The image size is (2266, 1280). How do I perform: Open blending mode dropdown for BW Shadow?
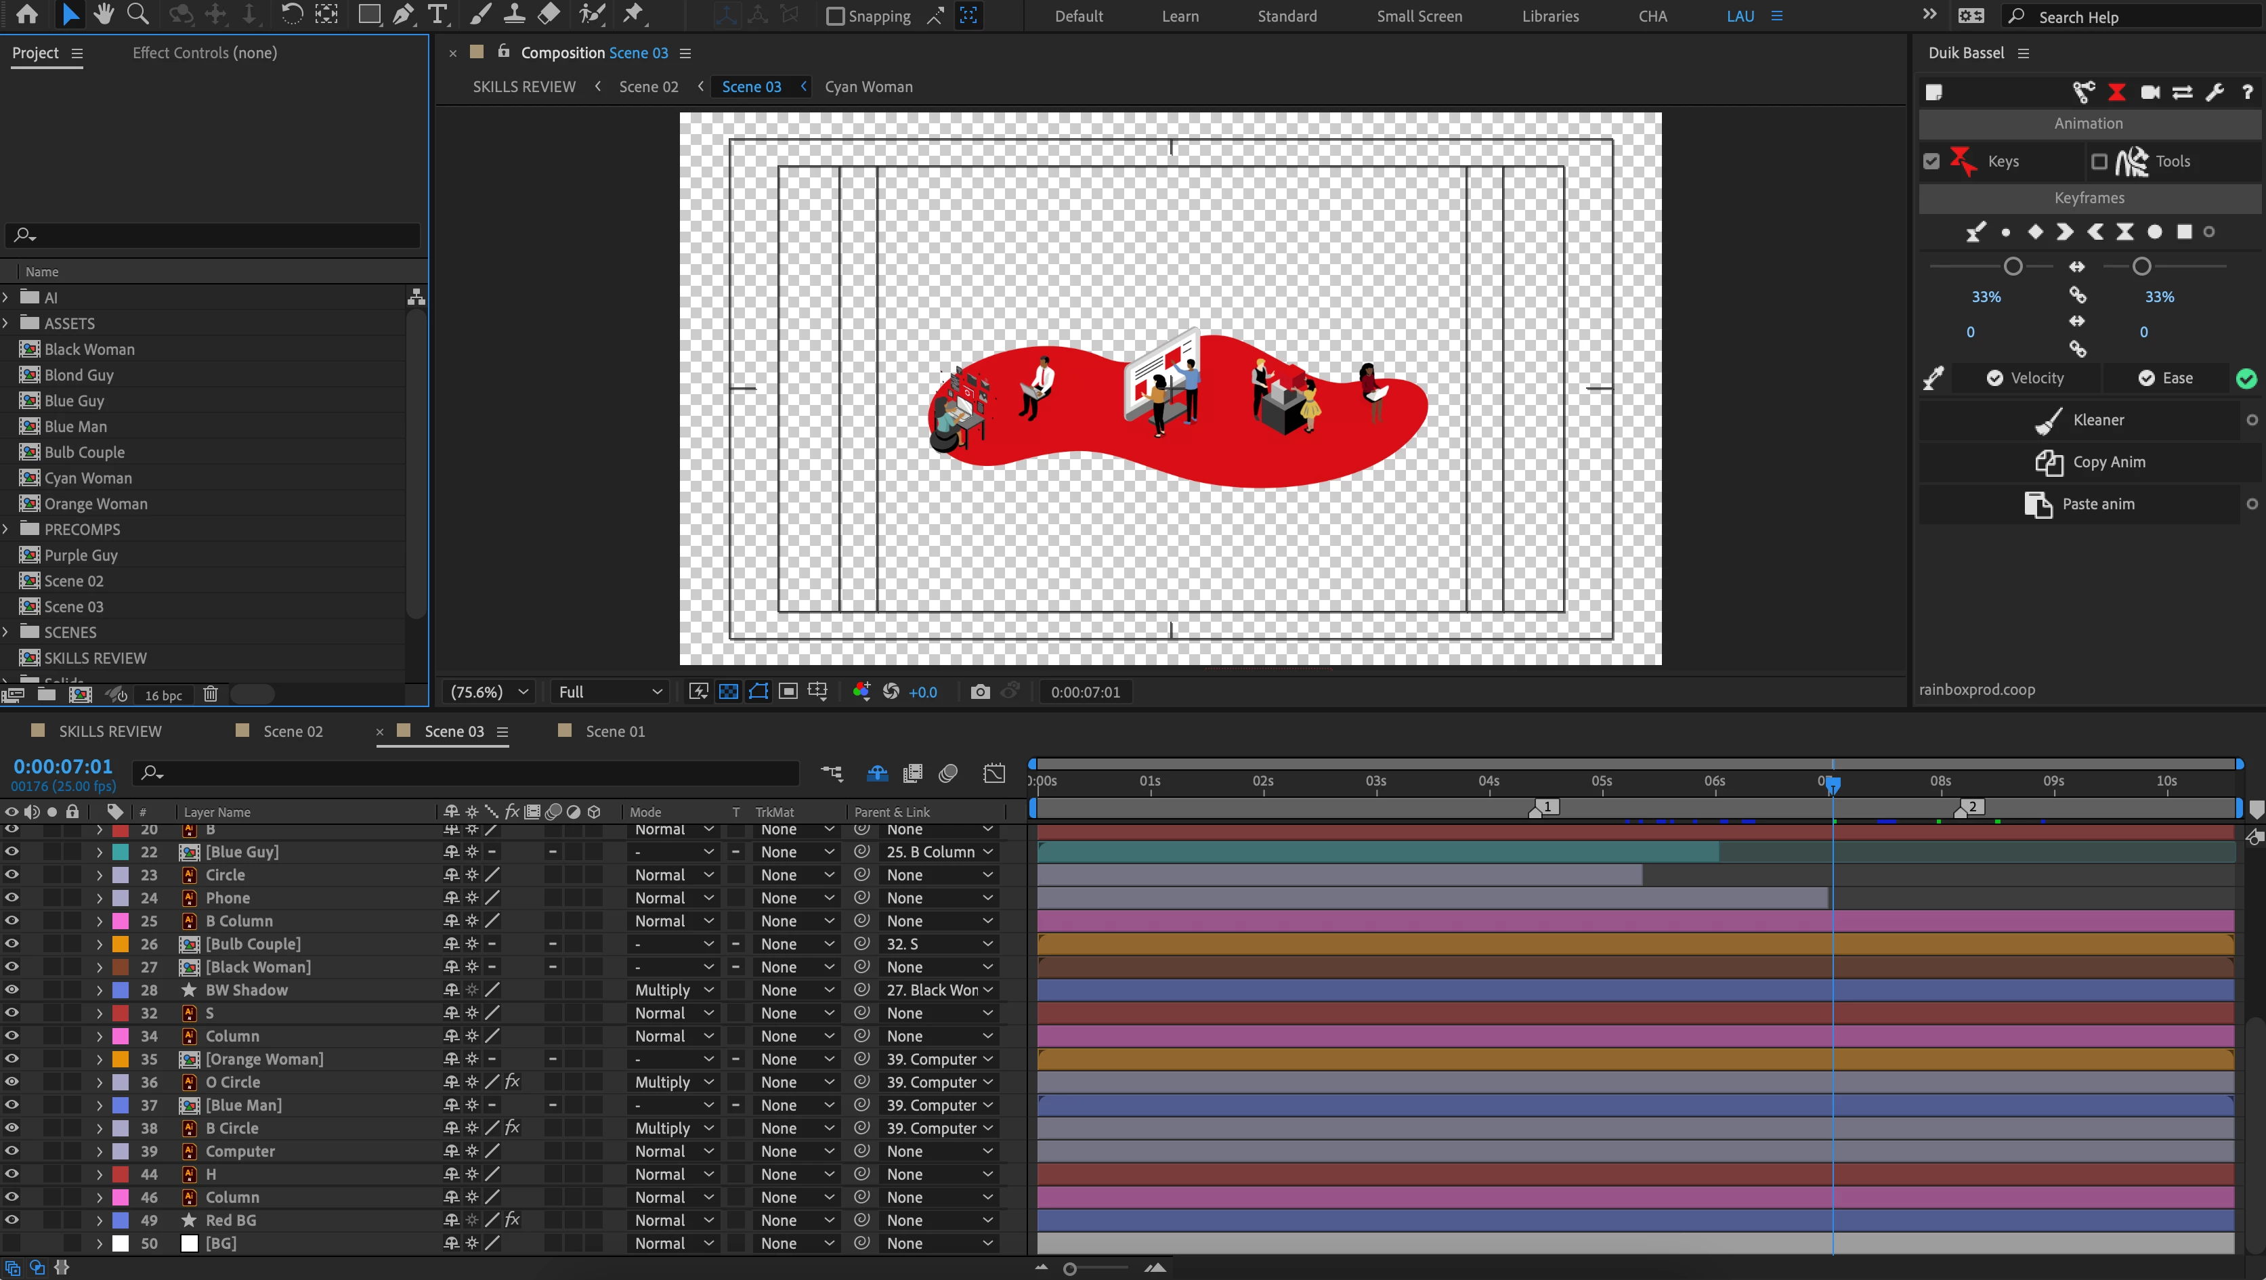[674, 991]
